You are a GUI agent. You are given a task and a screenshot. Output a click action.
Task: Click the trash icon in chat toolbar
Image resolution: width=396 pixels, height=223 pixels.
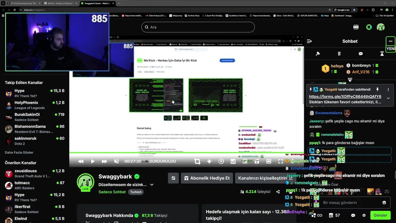(339, 54)
